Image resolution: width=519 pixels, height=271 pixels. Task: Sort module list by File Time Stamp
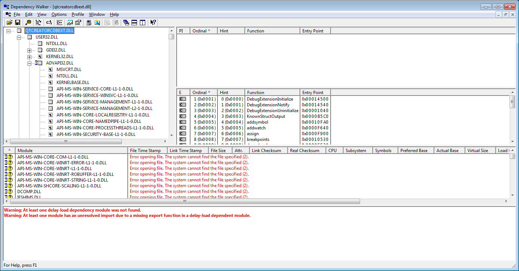147,151
